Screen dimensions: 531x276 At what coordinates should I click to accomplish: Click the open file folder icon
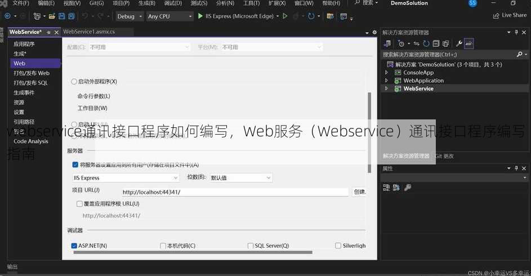pyautogui.click(x=52, y=16)
